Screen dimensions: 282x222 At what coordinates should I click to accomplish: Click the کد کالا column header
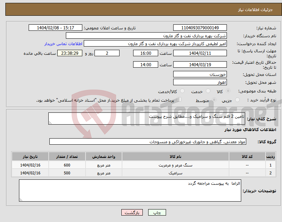247,156
